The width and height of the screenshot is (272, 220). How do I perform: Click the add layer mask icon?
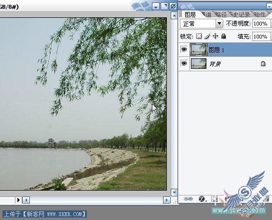pyautogui.click(x=215, y=199)
